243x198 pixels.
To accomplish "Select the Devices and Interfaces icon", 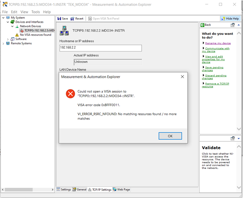I will [13, 22].
